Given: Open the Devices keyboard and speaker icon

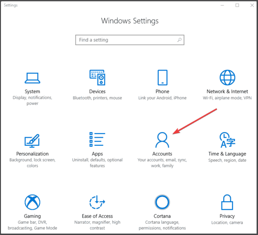Looking at the screenshot, I should coord(97,78).
